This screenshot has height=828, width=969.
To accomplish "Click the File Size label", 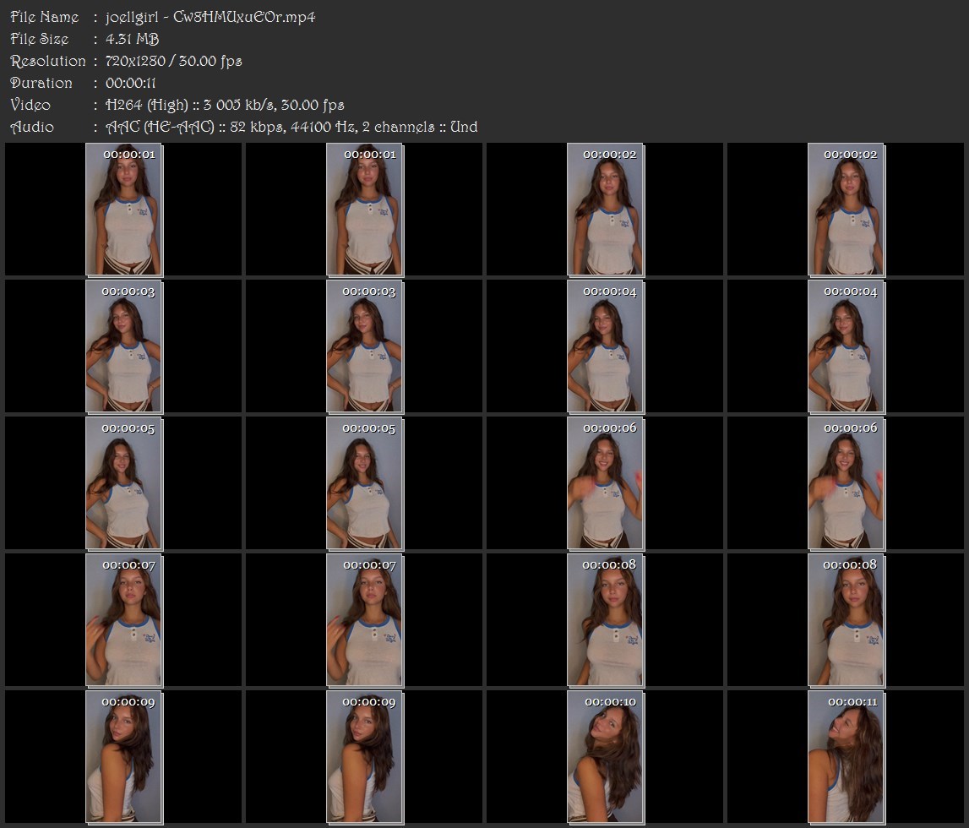I will coord(40,39).
